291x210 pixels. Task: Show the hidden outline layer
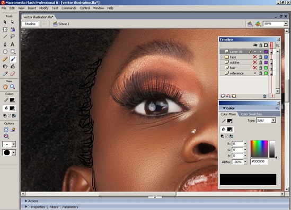pos(255,62)
